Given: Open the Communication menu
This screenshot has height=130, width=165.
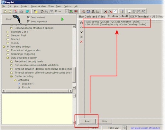Looking at the screenshot, I should 38,6.
